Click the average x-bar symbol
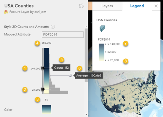163x117 pixels. point(71,76)
